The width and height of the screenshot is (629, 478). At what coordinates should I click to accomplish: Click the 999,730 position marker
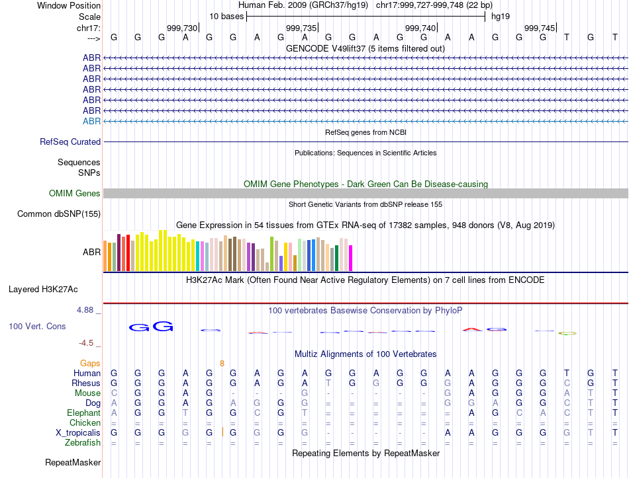pos(182,28)
